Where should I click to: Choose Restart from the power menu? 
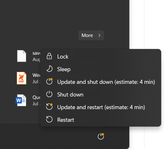[100, 120]
